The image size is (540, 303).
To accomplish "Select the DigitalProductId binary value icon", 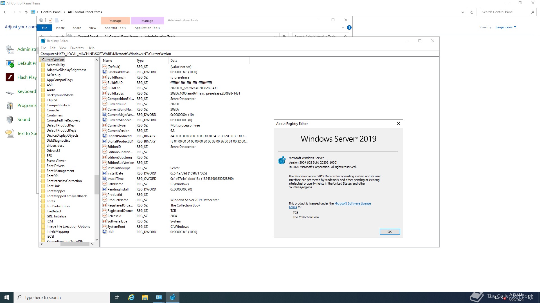I will click(105, 136).
